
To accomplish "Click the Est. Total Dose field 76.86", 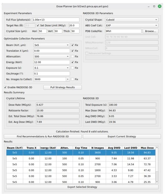I will [57, 116].
